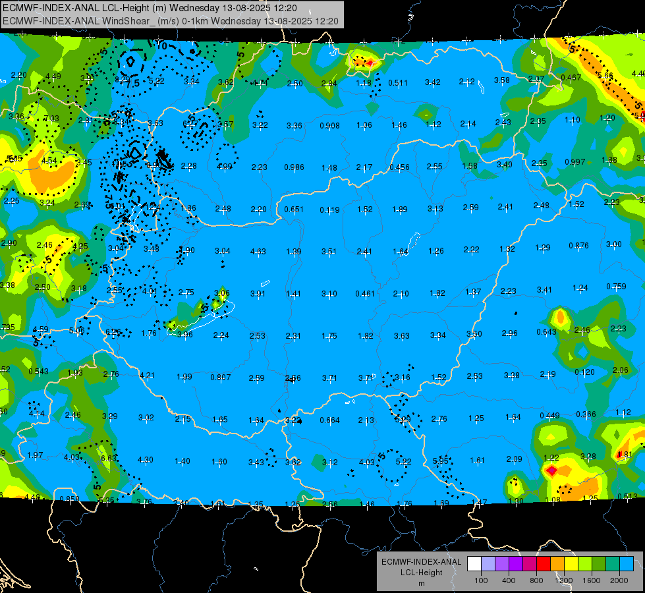Click the wind shear value 4.01
The width and height of the screenshot is (645, 593).
click(150, 291)
